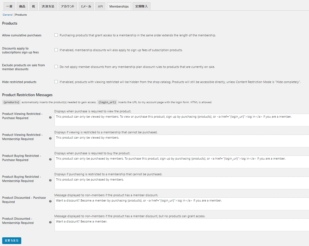Save changes with 変更を保存 button

12,240
